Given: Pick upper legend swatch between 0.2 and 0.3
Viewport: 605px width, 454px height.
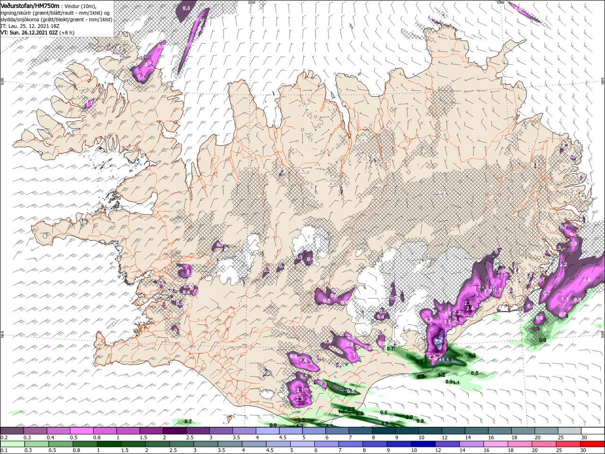Looking at the screenshot, I should coord(12,430).
